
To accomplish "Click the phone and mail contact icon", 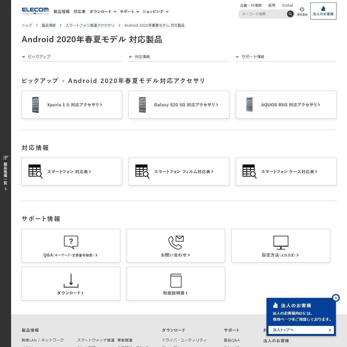I will 176,242.
